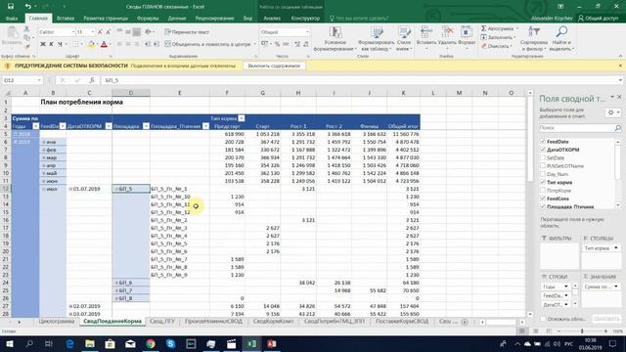The image size is (626, 352).
Task: Click the fill color bucket swatch
Action: 91,44
